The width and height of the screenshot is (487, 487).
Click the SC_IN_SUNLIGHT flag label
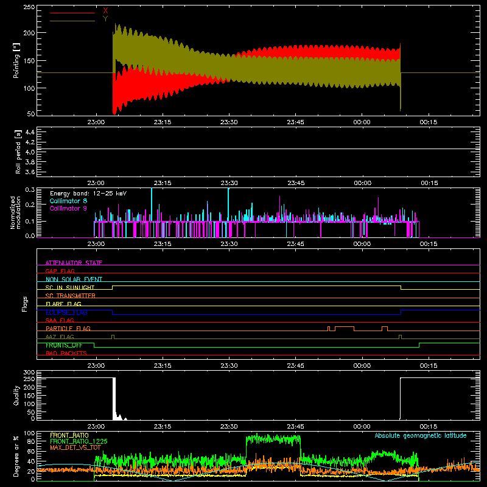[70, 287]
